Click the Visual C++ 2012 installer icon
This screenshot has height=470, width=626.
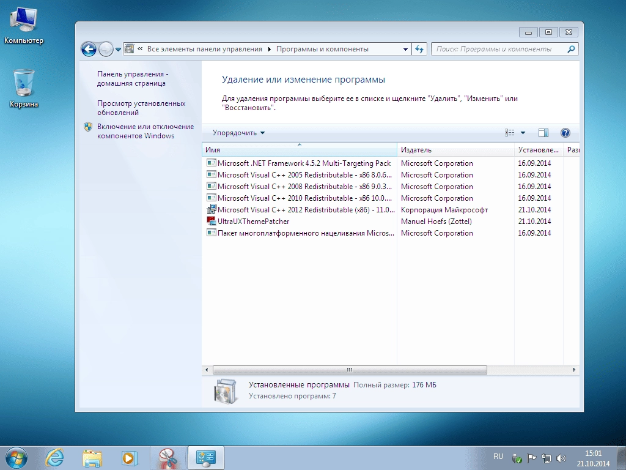211,209
